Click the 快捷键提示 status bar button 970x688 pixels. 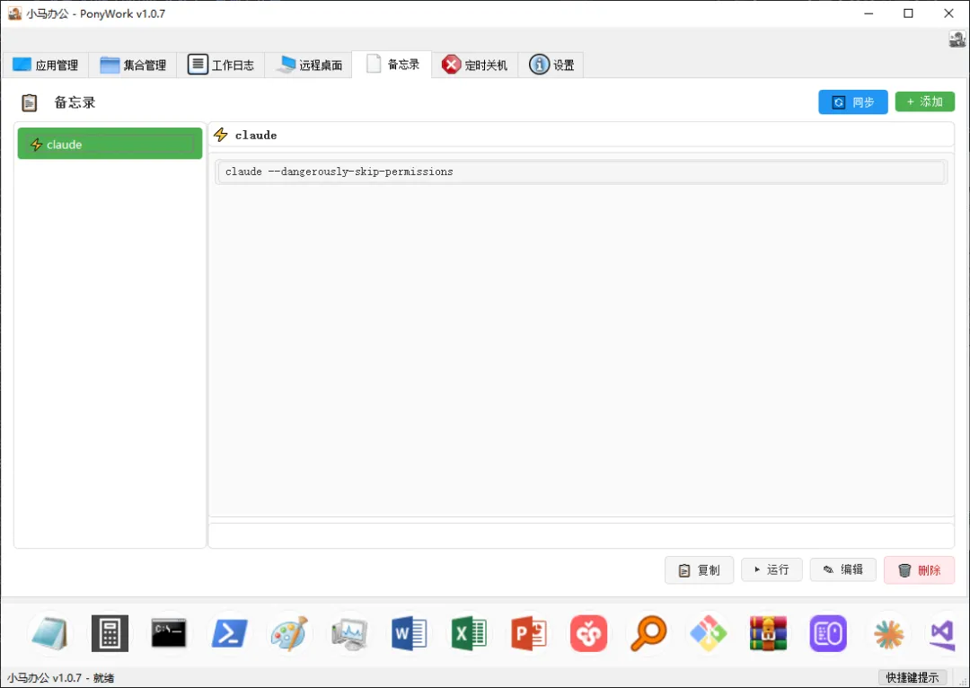click(912, 677)
